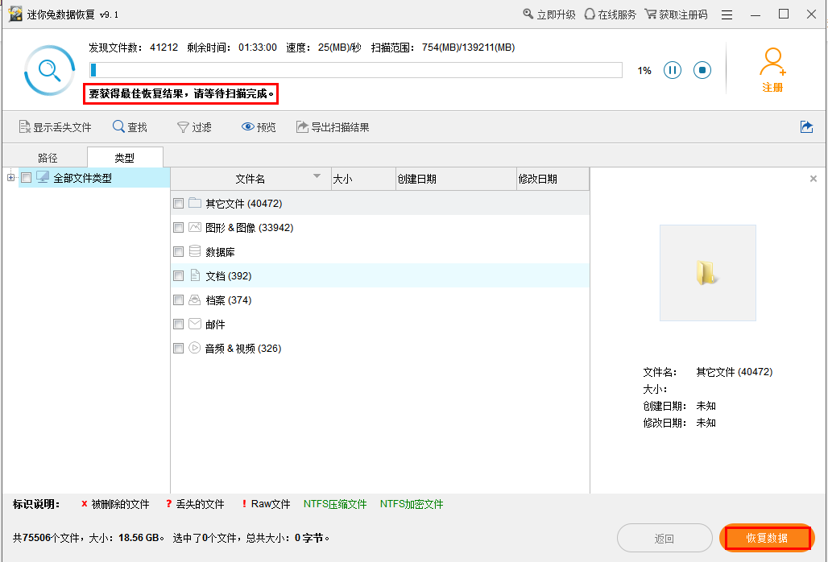Click the orange Recover Data button

coord(767,539)
